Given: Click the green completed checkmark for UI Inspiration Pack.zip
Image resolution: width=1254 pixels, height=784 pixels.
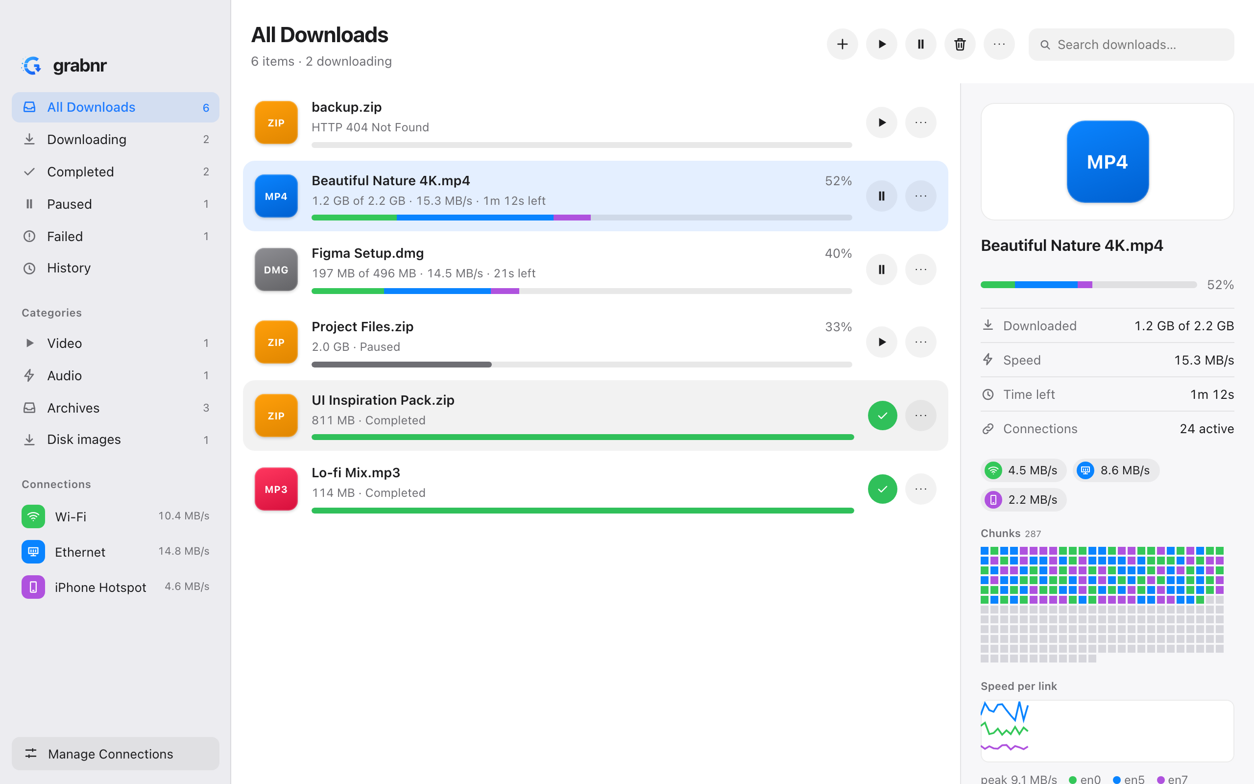Looking at the screenshot, I should [883, 416].
